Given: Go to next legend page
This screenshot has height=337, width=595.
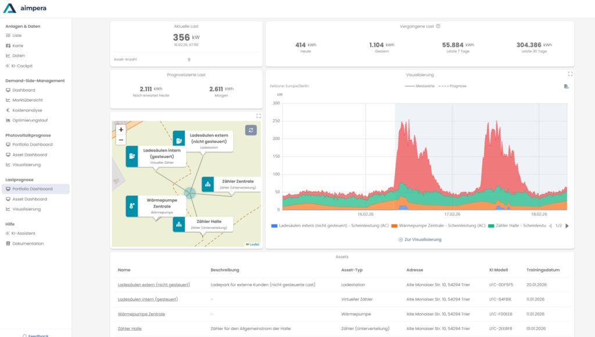Looking at the screenshot, I should point(567,225).
